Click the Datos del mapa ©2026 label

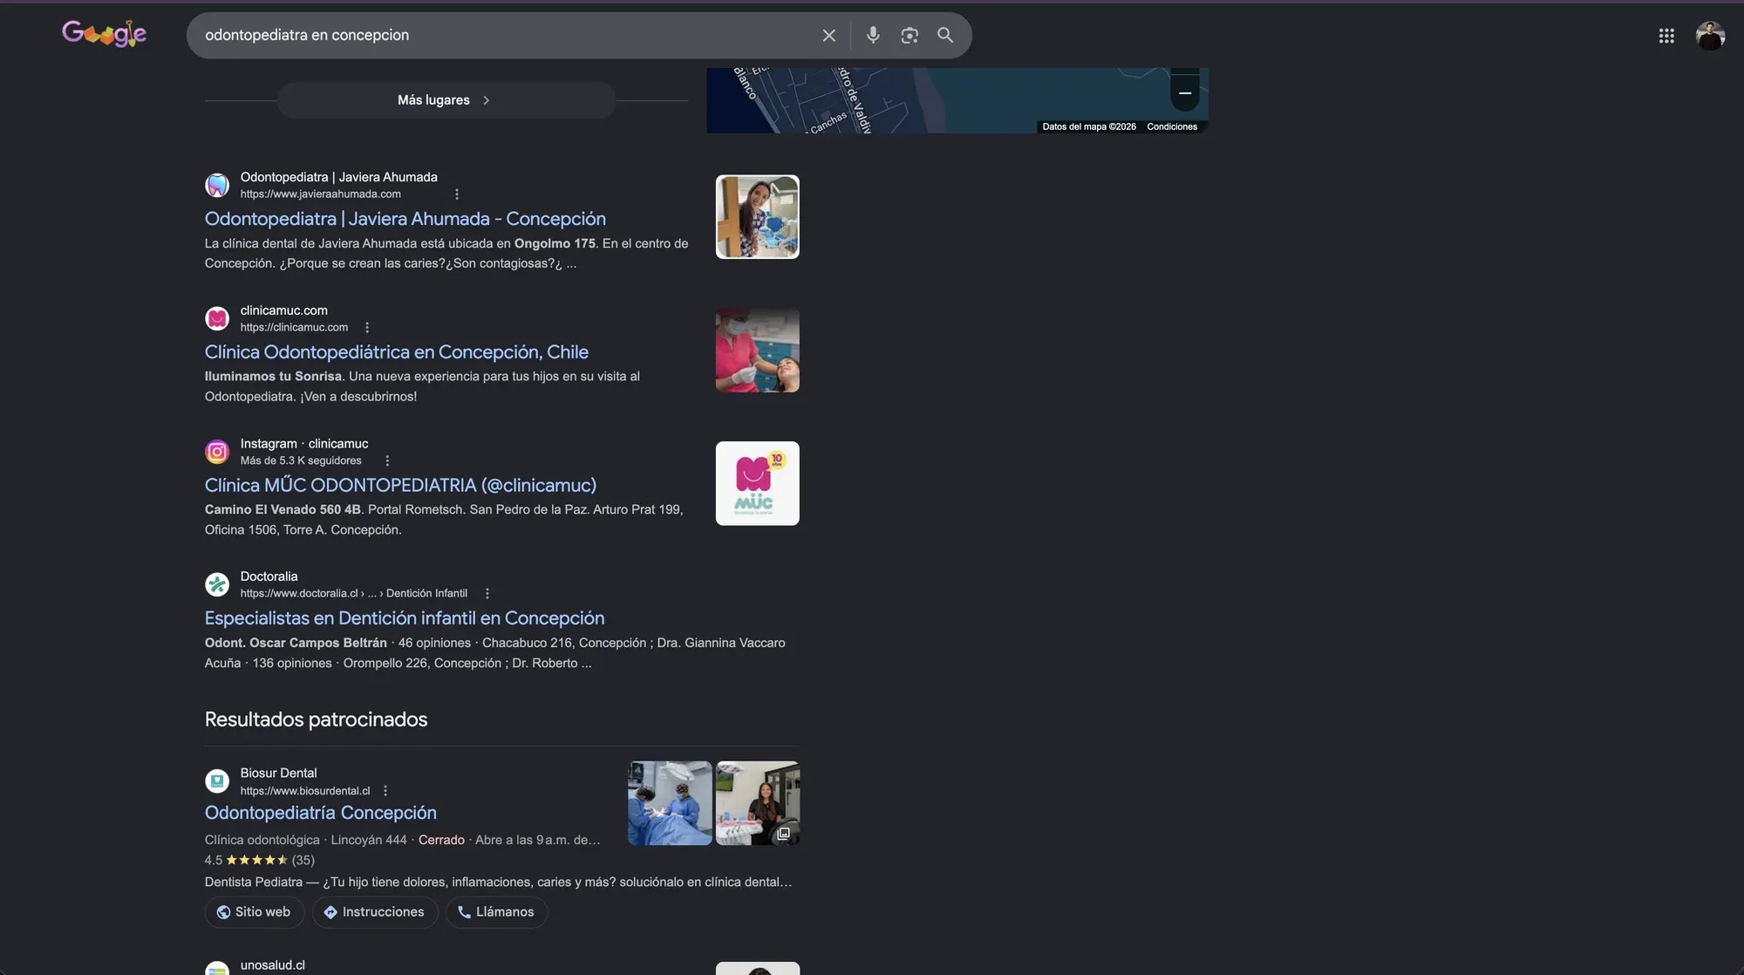click(1089, 127)
